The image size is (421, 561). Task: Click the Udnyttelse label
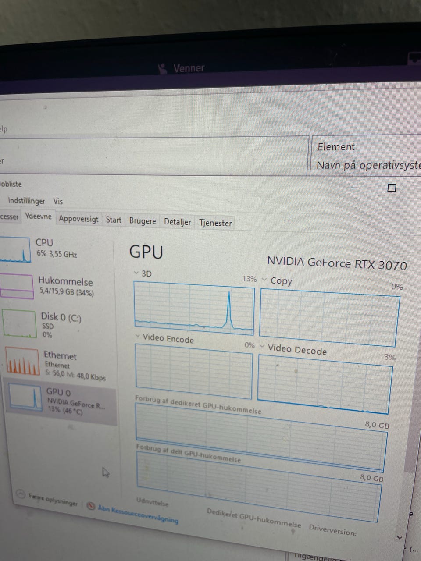152,501
